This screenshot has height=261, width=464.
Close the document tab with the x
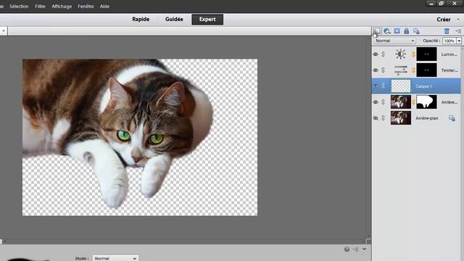tap(3, 30)
